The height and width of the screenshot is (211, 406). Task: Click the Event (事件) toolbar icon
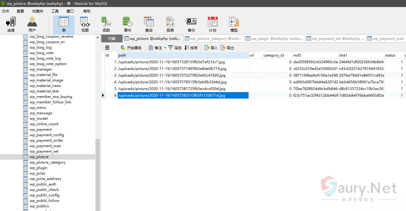coord(128,24)
